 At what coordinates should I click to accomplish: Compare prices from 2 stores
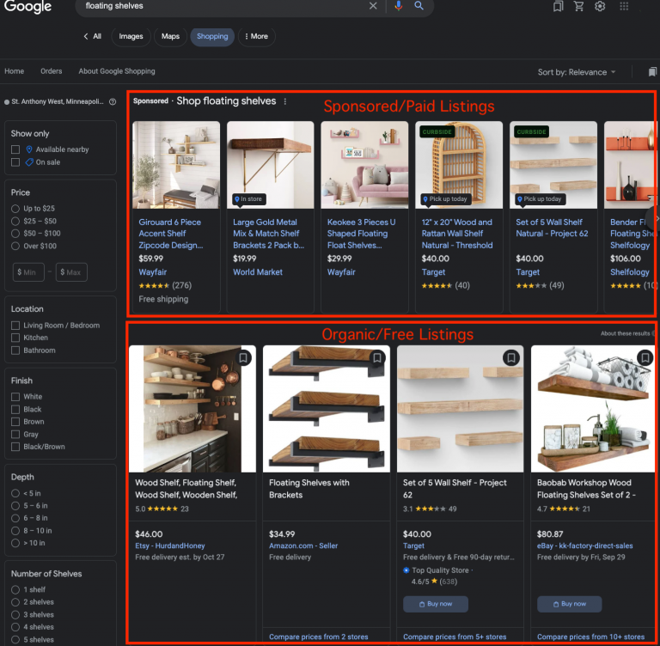[319, 637]
